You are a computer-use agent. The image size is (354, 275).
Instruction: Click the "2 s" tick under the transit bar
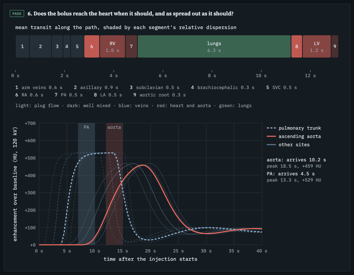click(x=64, y=76)
